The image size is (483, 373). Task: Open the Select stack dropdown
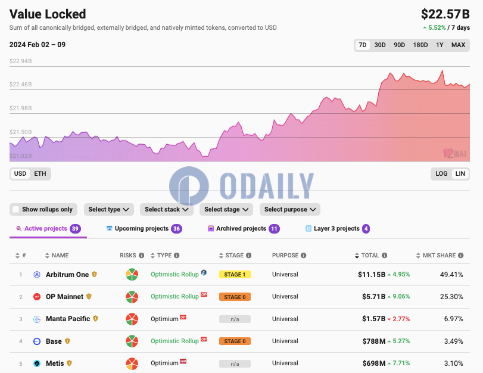coord(167,209)
